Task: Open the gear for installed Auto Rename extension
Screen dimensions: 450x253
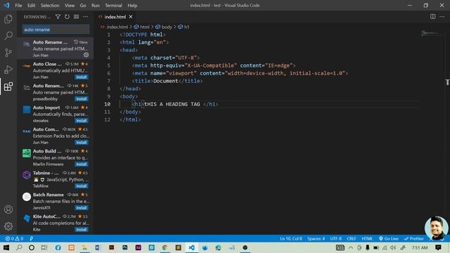Action: [x=86, y=55]
